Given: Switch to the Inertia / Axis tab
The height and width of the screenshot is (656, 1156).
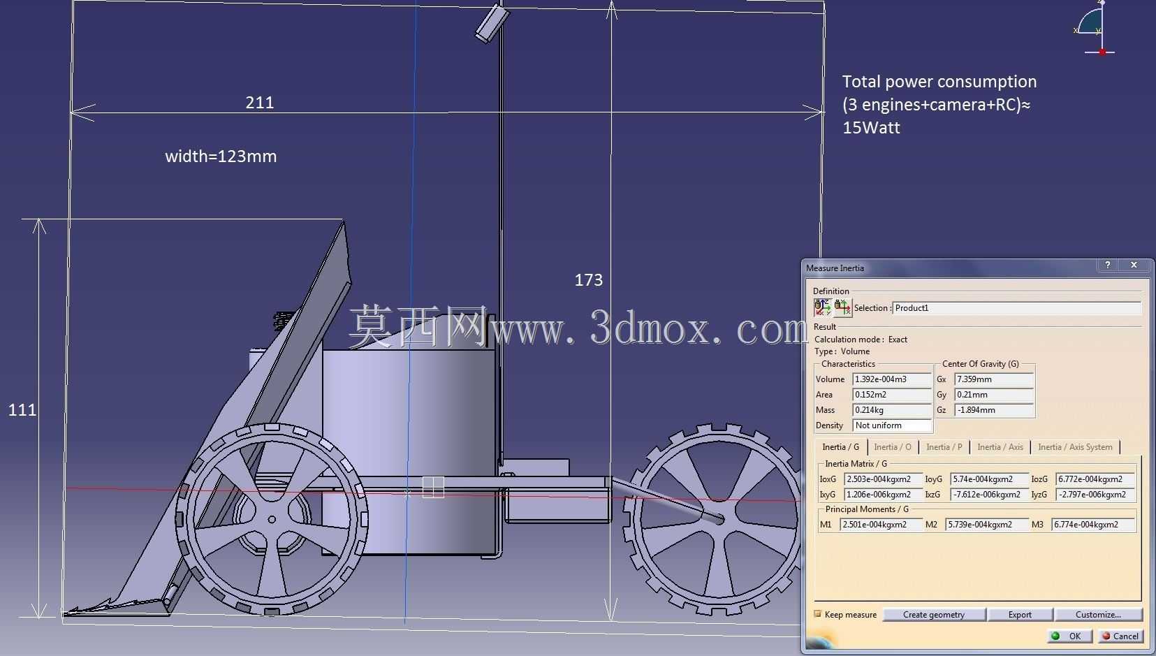Looking at the screenshot, I should (1000, 447).
